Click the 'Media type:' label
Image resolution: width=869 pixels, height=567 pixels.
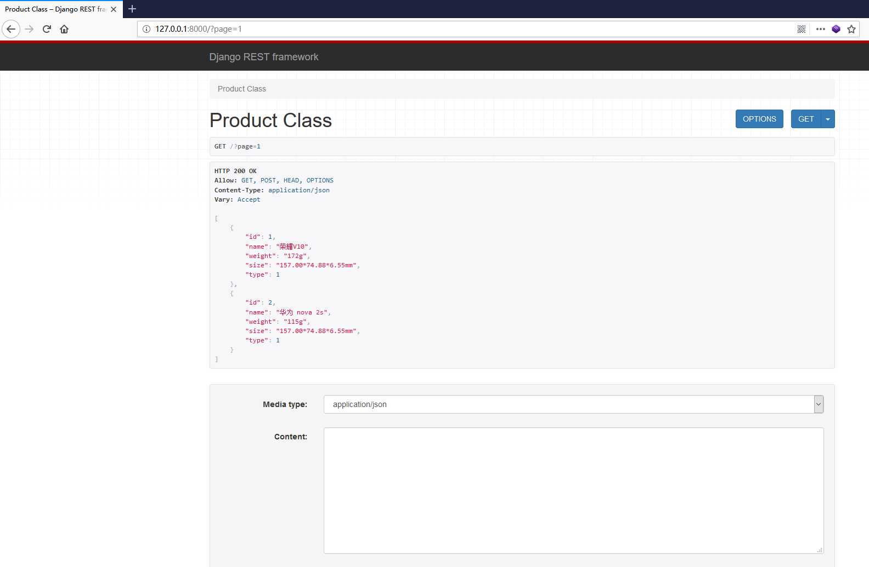tap(285, 404)
